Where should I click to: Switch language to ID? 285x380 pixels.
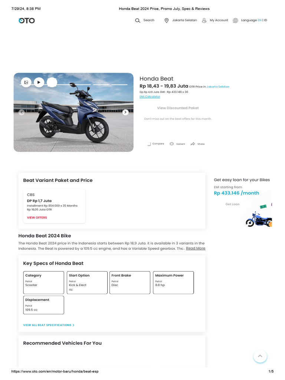[x=266, y=20]
